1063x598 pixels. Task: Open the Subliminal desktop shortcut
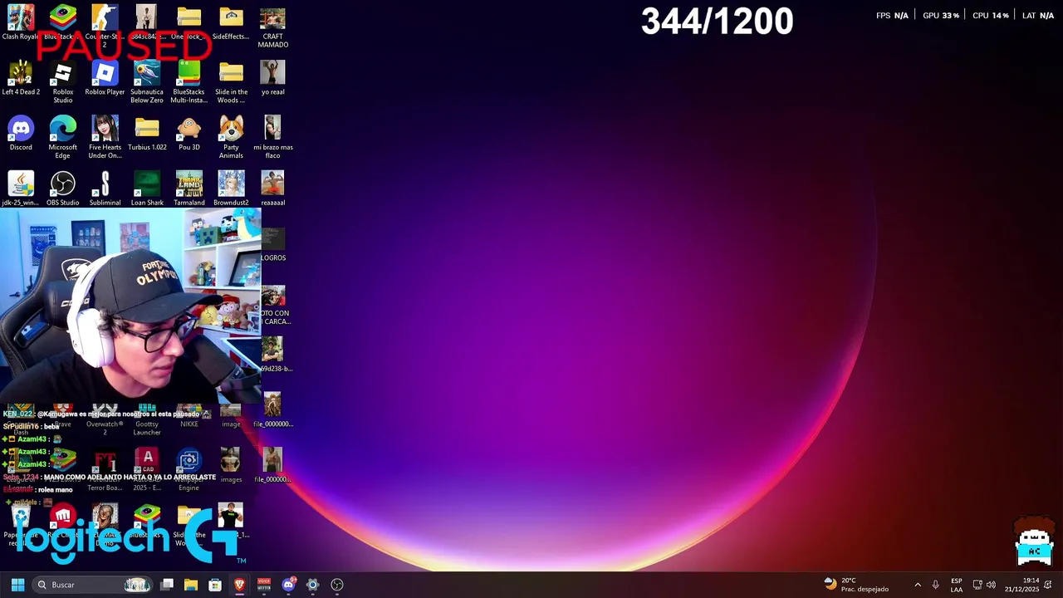(105, 189)
